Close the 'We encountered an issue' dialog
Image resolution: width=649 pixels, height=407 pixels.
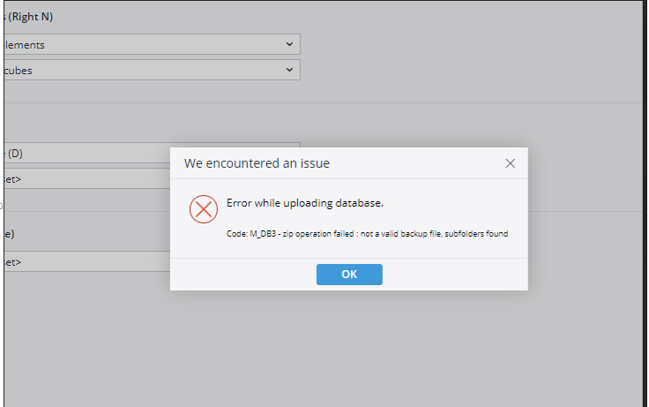511,163
